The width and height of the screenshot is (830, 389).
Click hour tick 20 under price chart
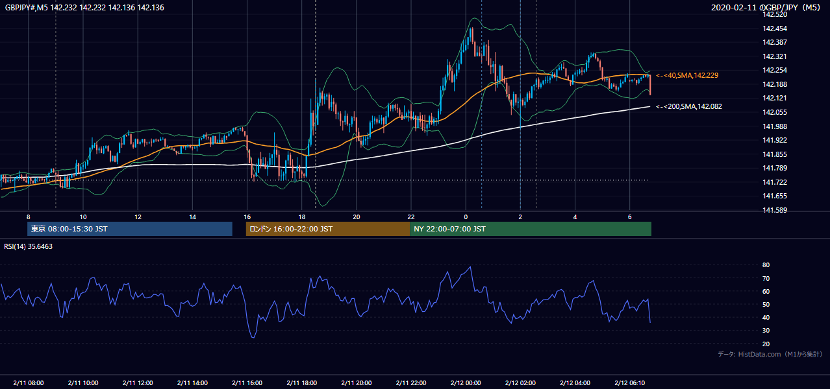coord(357,217)
